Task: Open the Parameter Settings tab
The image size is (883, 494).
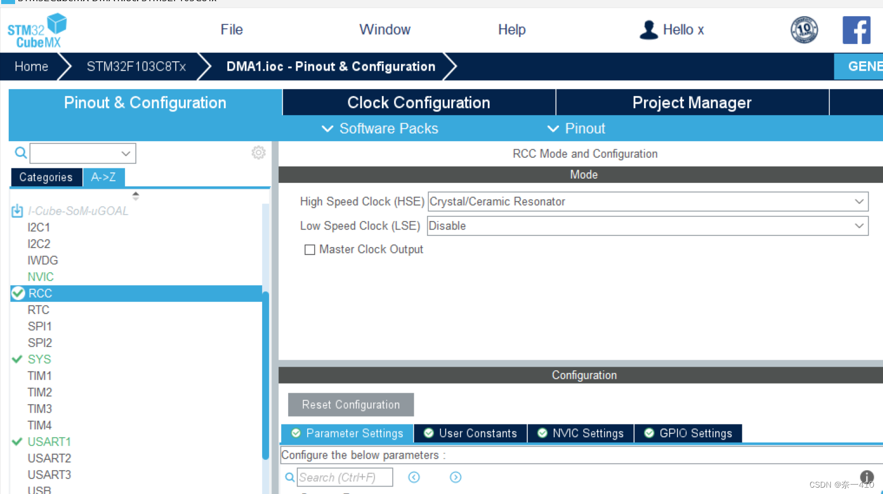Action: pyautogui.click(x=347, y=433)
